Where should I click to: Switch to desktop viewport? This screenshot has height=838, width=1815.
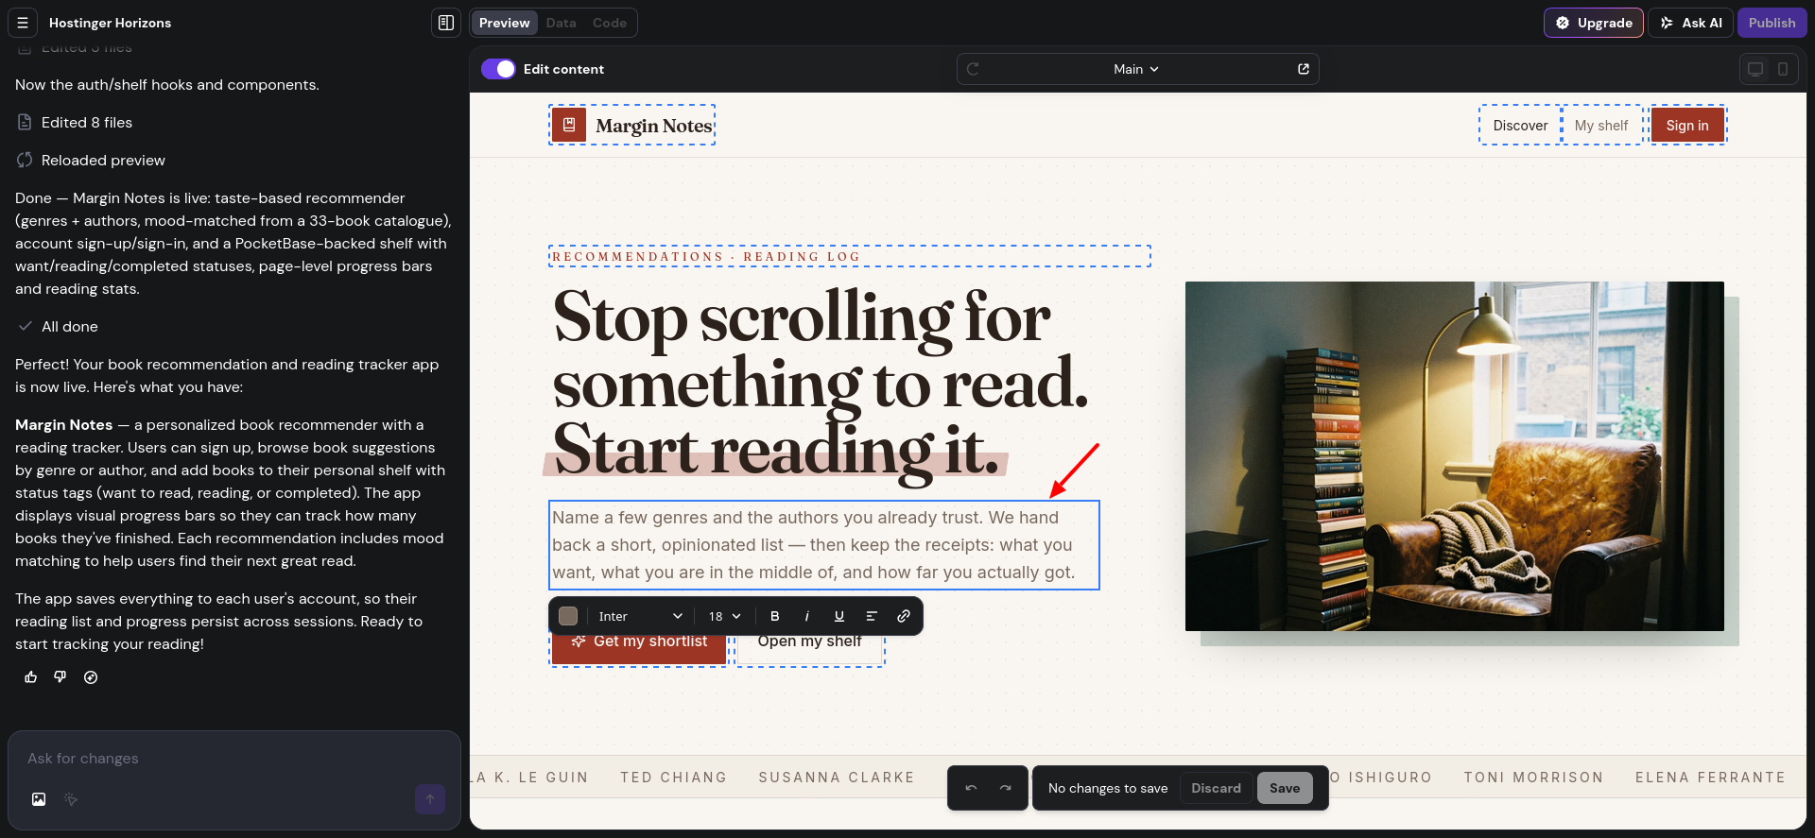(x=1755, y=69)
